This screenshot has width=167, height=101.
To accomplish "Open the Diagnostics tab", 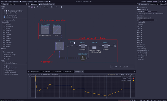I will [x=47, y=71].
